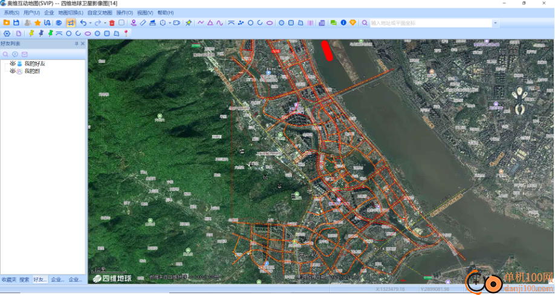
Task: Click the blue information icon
Action: tap(343, 22)
